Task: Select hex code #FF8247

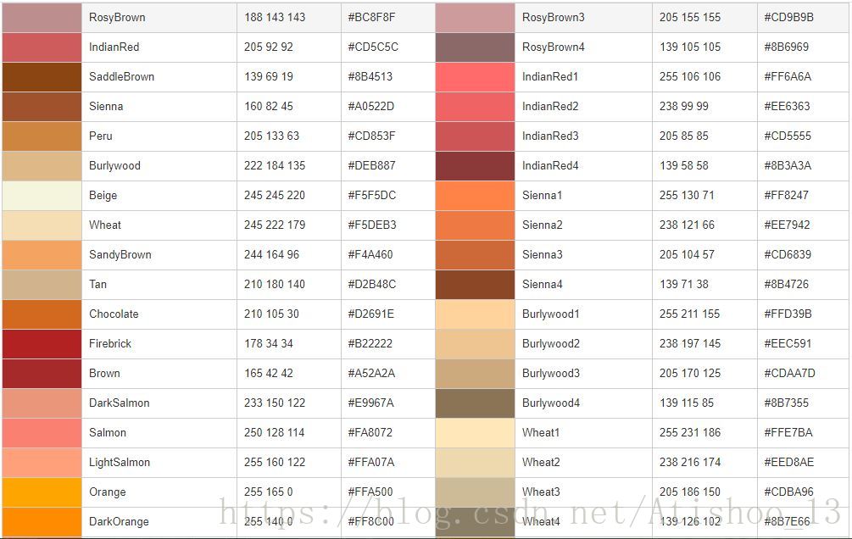Action: tap(786, 195)
